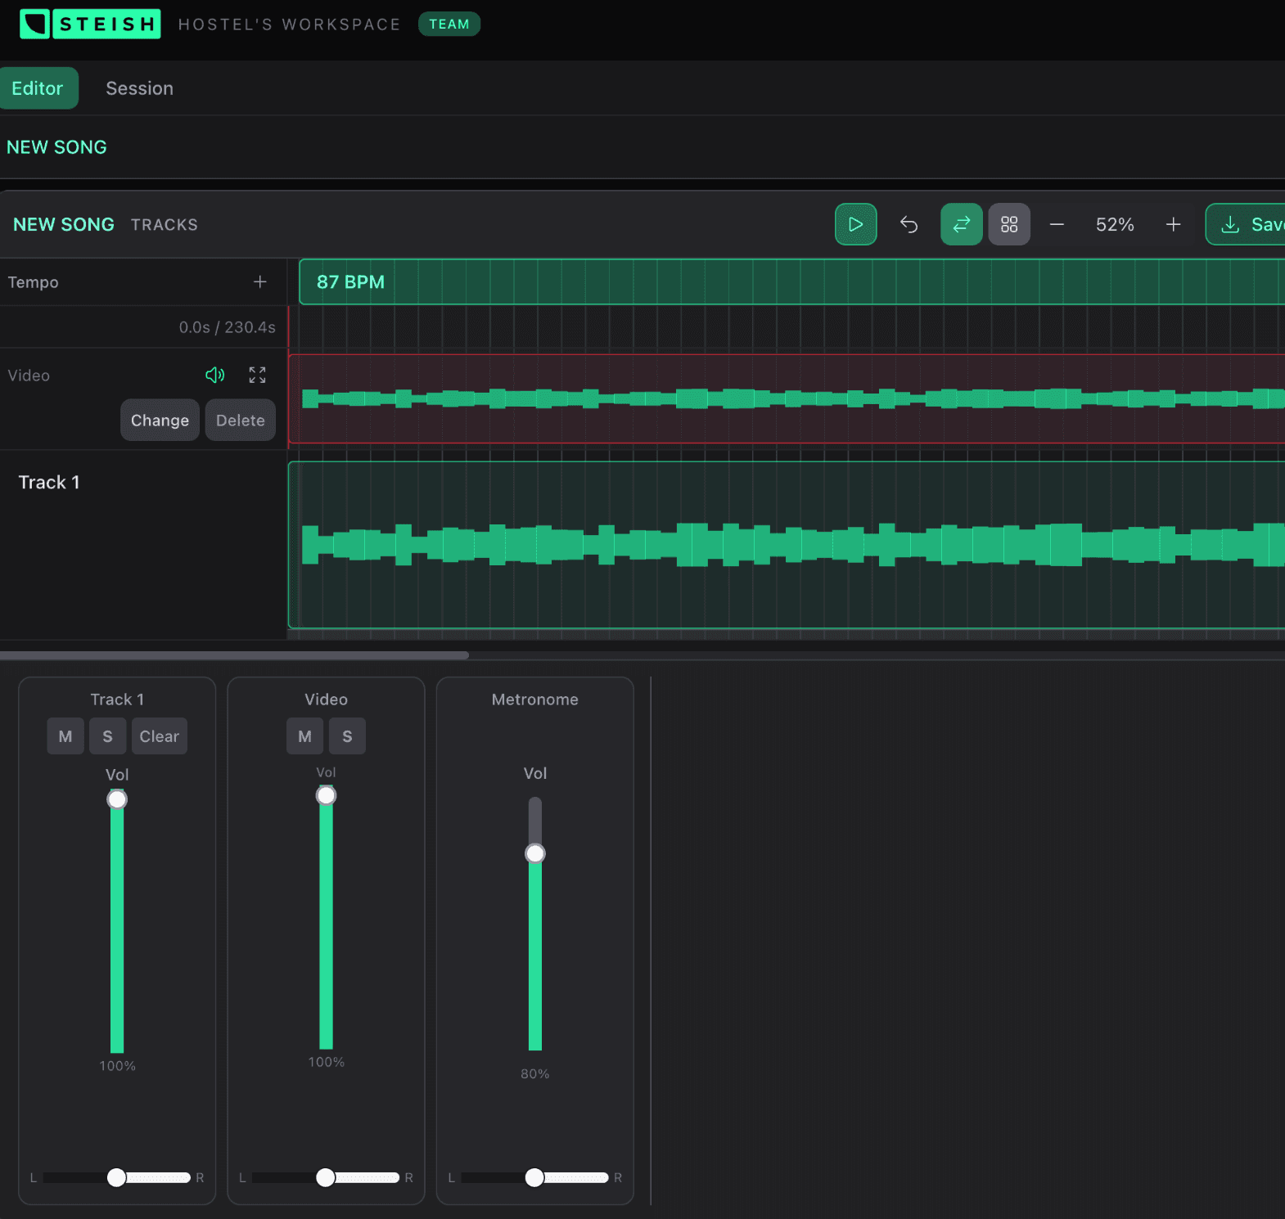
Task: Mute the Video channel
Action: coord(304,736)
